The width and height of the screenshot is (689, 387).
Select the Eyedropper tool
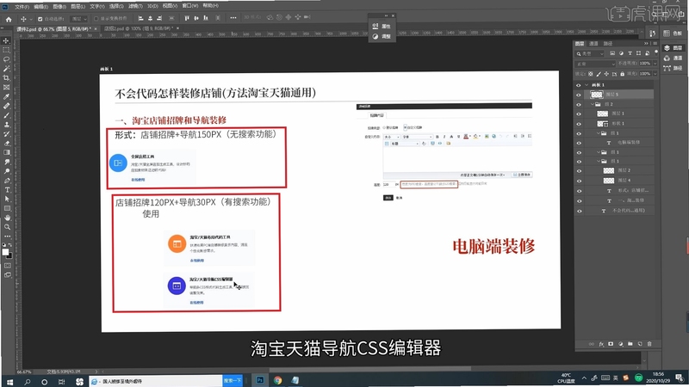coord(6,96)
